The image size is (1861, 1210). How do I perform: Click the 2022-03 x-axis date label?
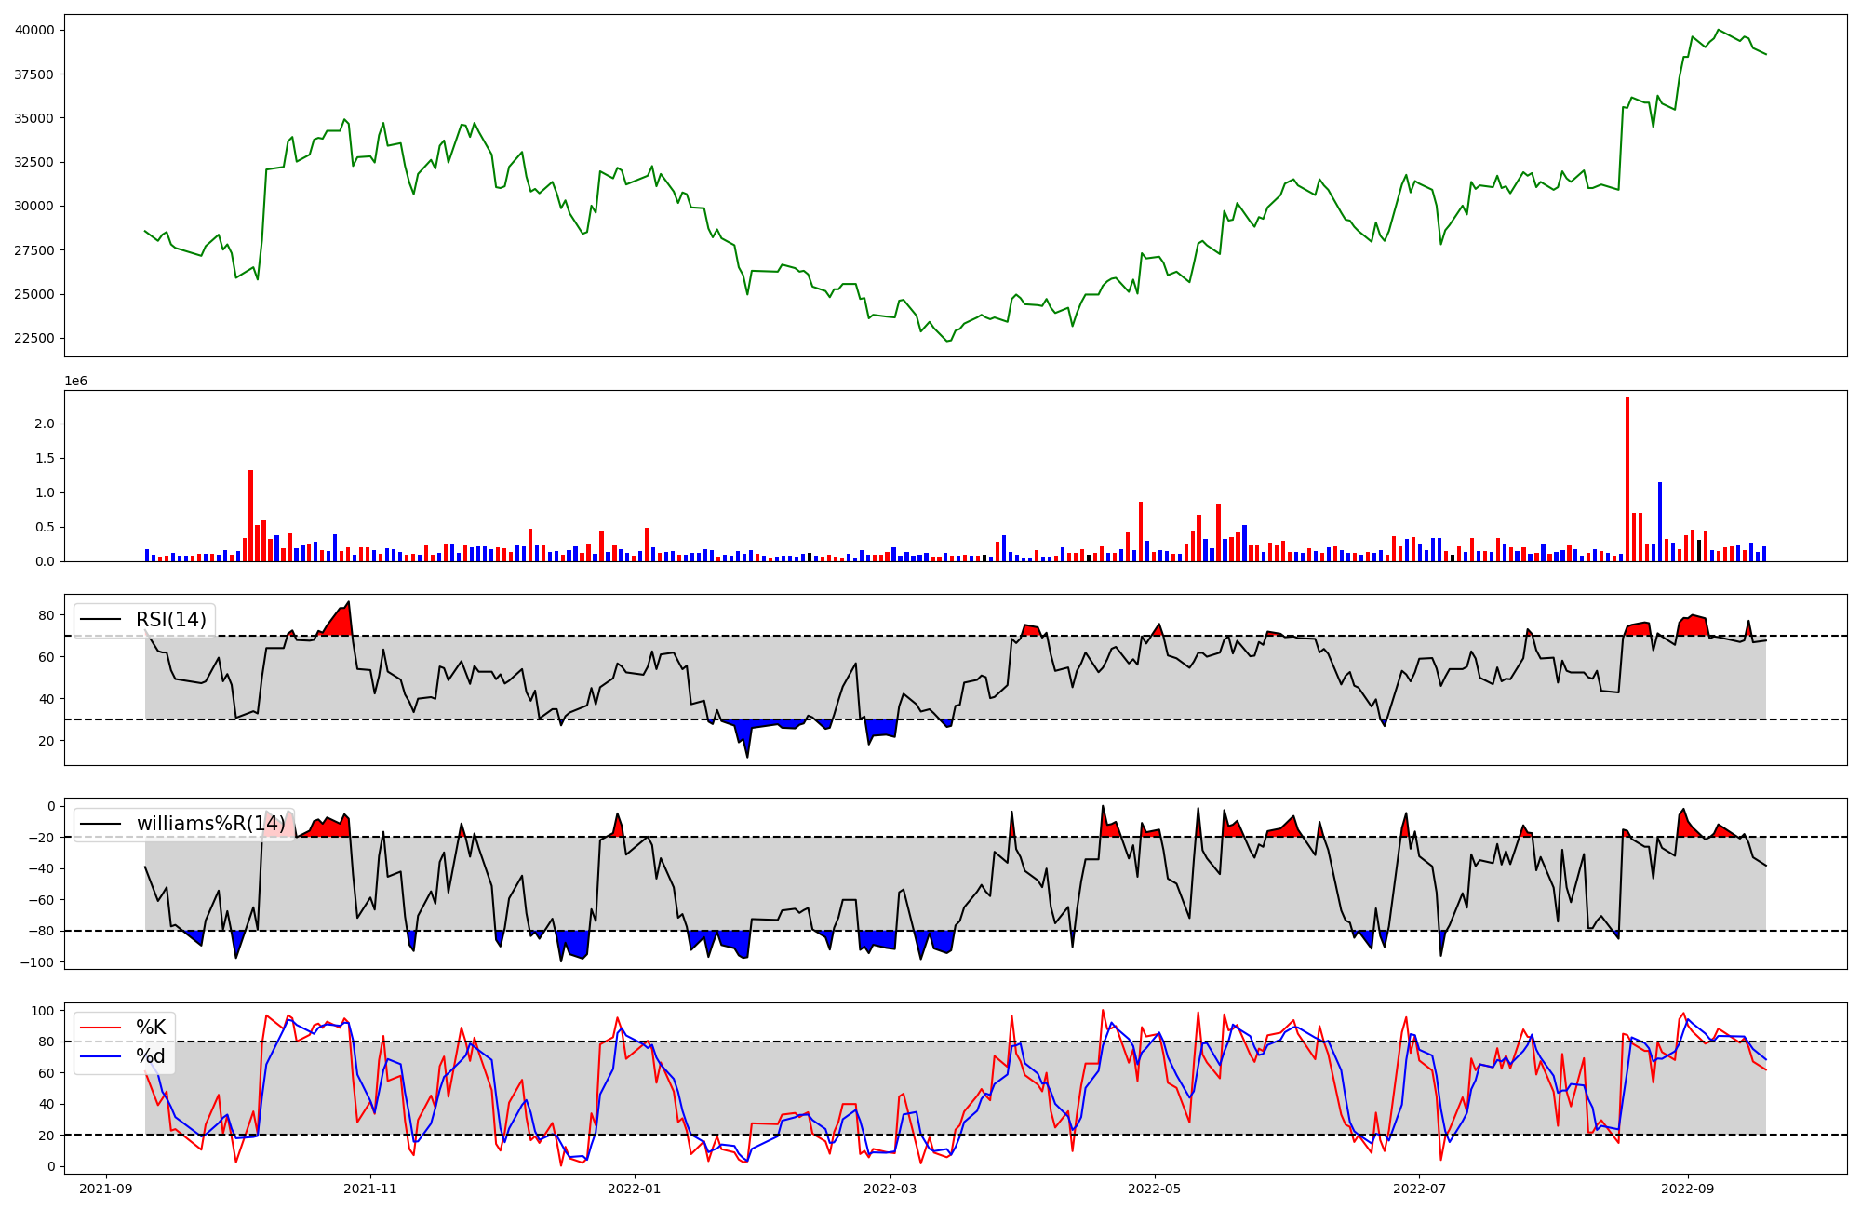890,1189
